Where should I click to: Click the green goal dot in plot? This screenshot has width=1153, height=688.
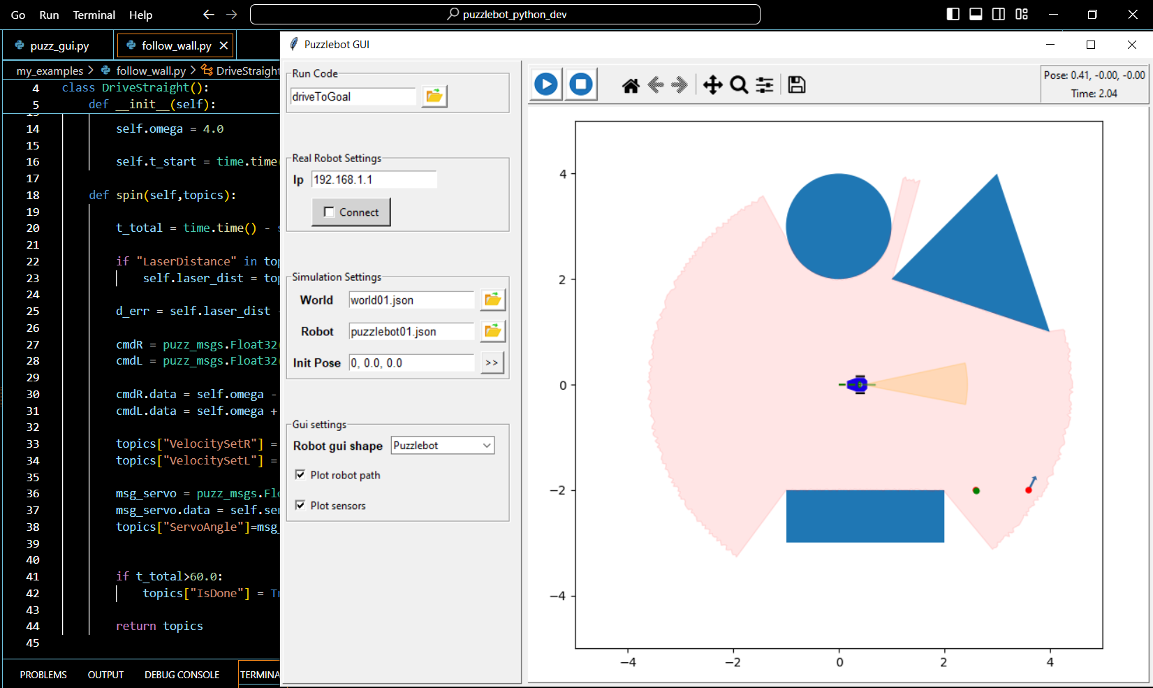coord(976,490)
